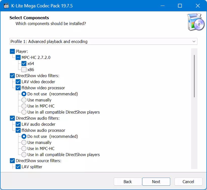Viewport: 207px width, 190px height.
Task: Go Back to the previous step
Action: (x=128, y=182)
